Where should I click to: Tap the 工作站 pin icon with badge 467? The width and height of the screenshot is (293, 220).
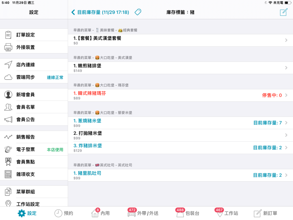pos(219,214)
